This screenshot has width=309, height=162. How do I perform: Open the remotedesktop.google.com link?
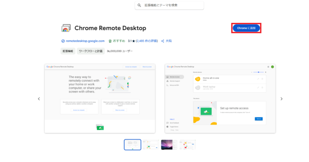85,41
